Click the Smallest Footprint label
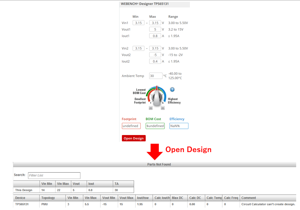 (140, 101)
